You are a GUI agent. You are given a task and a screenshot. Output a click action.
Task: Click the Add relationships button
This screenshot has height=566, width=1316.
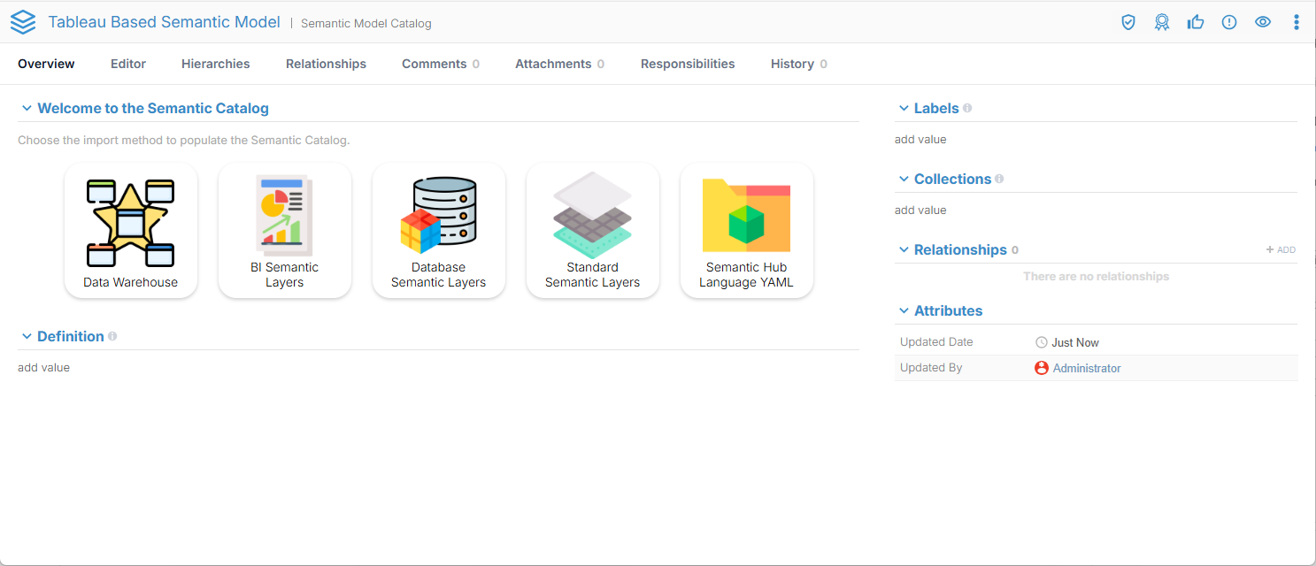(x=1281, y=250)
